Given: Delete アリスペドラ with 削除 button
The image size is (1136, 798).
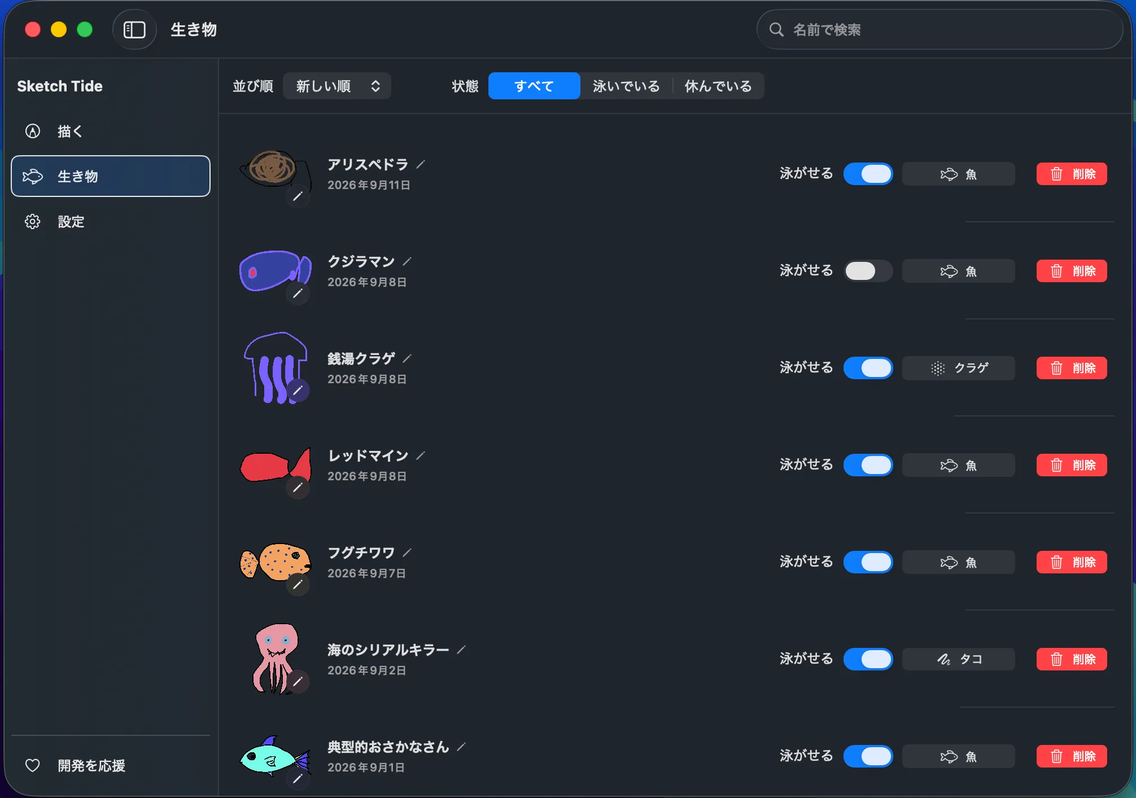Looking at the screenshot, I should pyautogui.click(x=1072, y=174).
